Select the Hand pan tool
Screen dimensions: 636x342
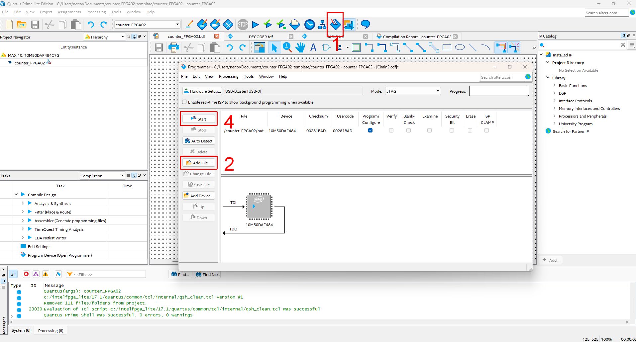(300, 47)
